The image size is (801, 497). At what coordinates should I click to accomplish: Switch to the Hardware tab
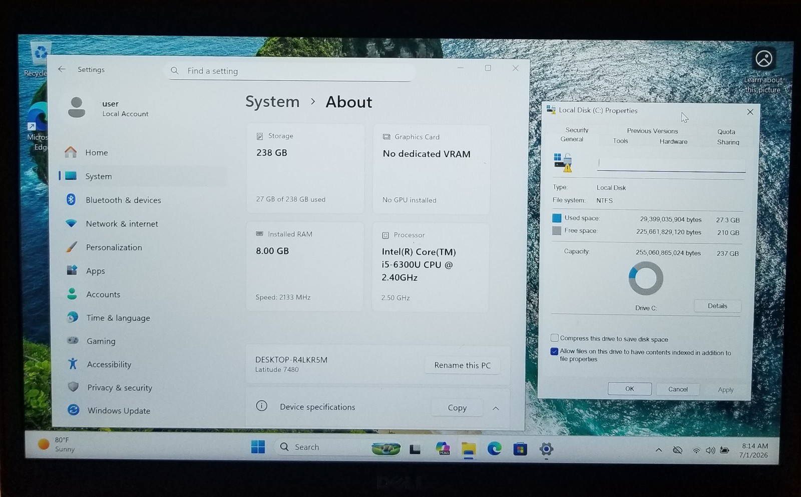(673, 141)
